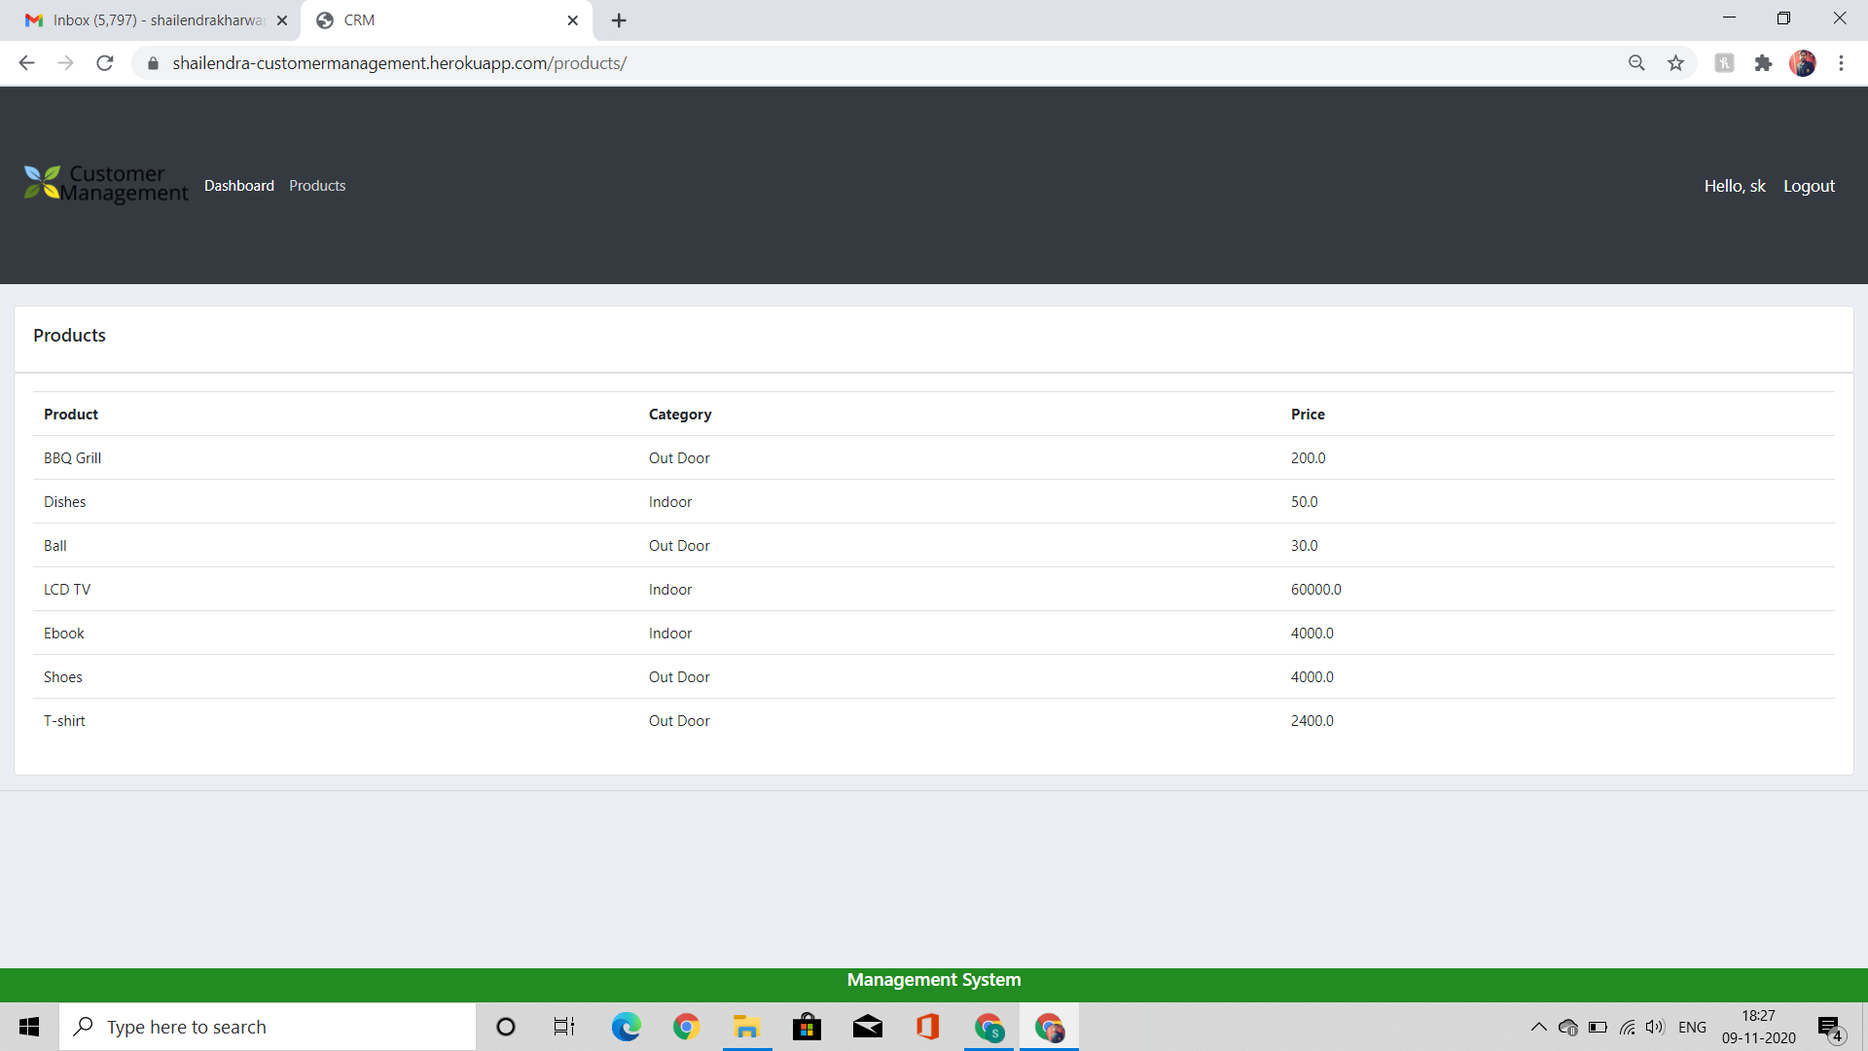The width and height of the screenshot is (1868, 1051).
Task: Expand hidden icons in the system tray
Action: coord(1539,1027)
